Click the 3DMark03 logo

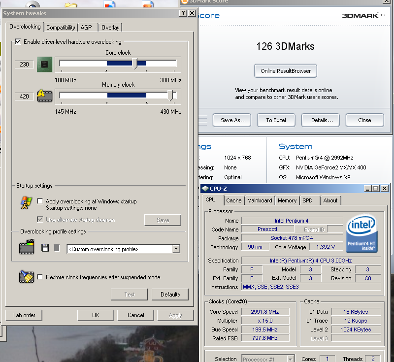click(363, 15)
